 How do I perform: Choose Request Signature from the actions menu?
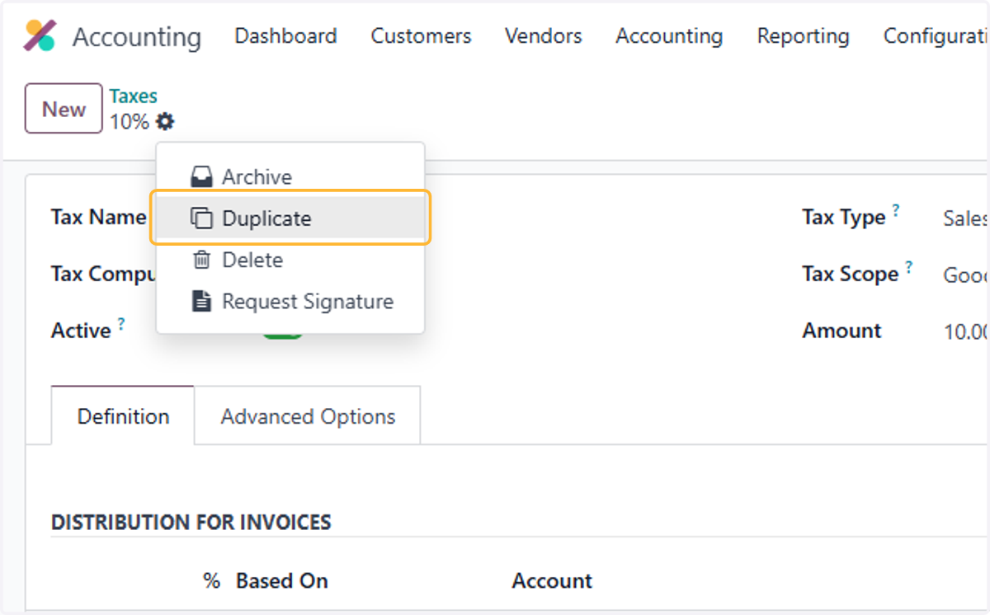click(x=290, y=301)
